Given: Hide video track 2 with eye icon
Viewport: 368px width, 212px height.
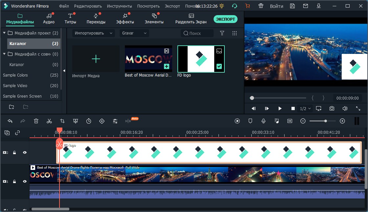Looking at the screenshot, I should (25, 153).
